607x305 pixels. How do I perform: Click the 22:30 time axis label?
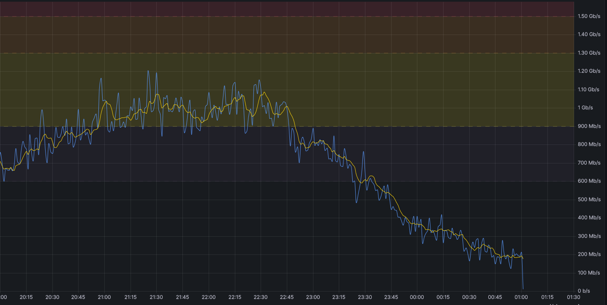tap(261, 297)
